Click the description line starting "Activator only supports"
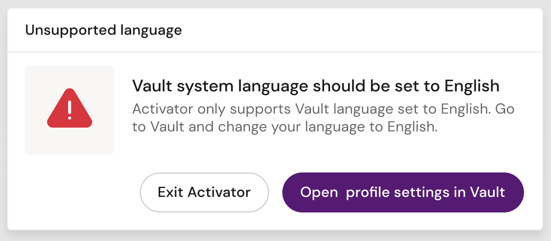The width and height of the screenshot is (551, 241). click(323, 109)
